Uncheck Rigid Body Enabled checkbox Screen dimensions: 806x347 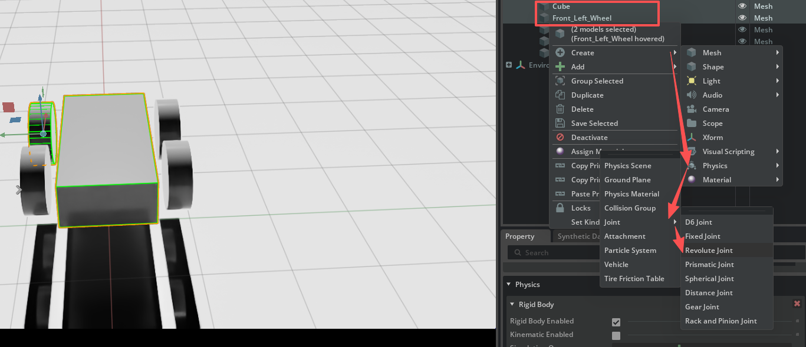[x=616, y=322]
